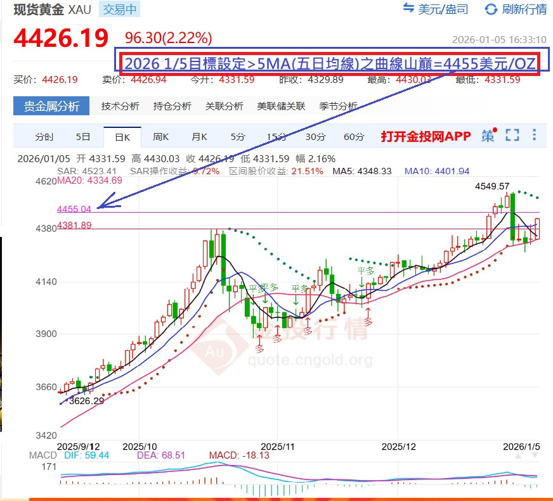The image size is (553, 501).
Task: Select the 贵金属分析 button
Action: coord(50,106)
